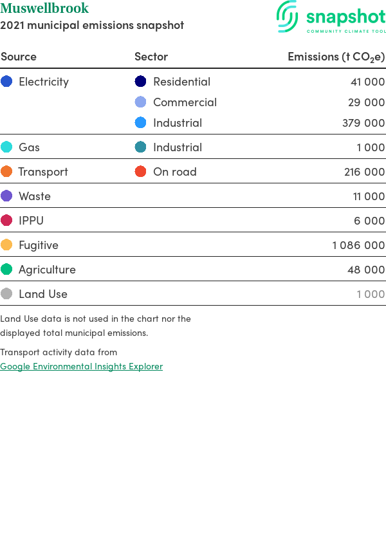Image resolution: width=386 pixels, height=547 pixels.
Task: Click the Transport source color dot
Action: pos(6,172)
